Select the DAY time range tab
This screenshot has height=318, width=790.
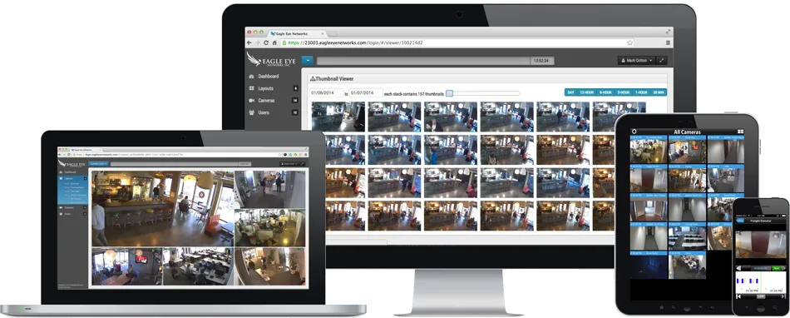point(570,92)
